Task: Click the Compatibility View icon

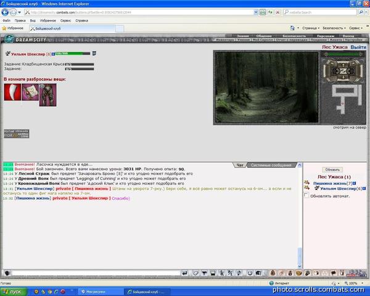Action: [263, 12]
